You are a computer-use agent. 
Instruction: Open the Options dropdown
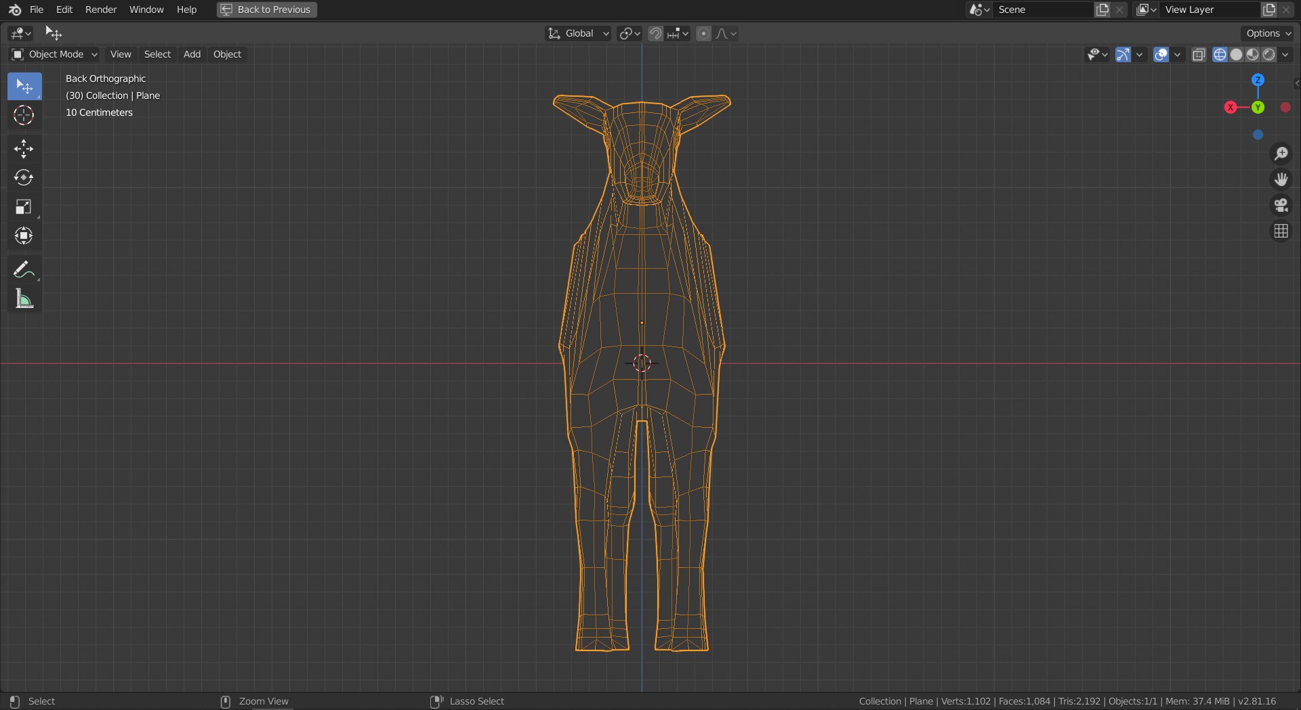coord(1268,33)
